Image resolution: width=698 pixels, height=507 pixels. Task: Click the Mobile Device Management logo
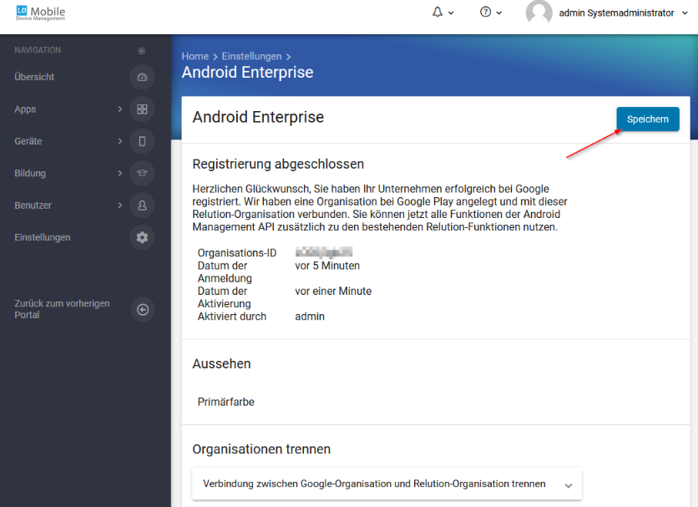[41, 13]
